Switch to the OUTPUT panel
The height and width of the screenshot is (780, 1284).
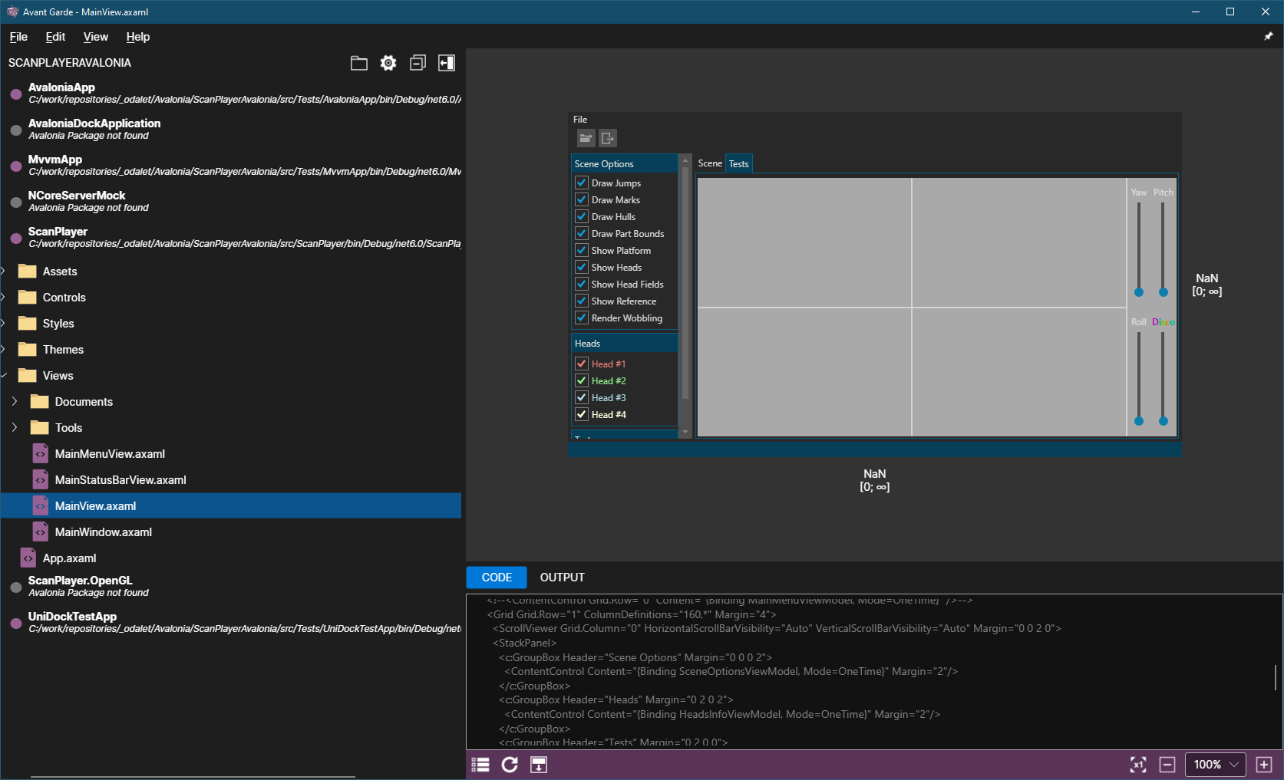coord(562,577)
